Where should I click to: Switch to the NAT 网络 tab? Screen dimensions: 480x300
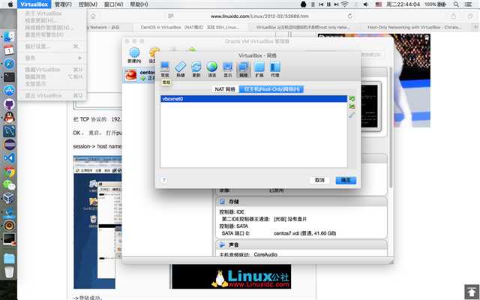tap(225, 89)
